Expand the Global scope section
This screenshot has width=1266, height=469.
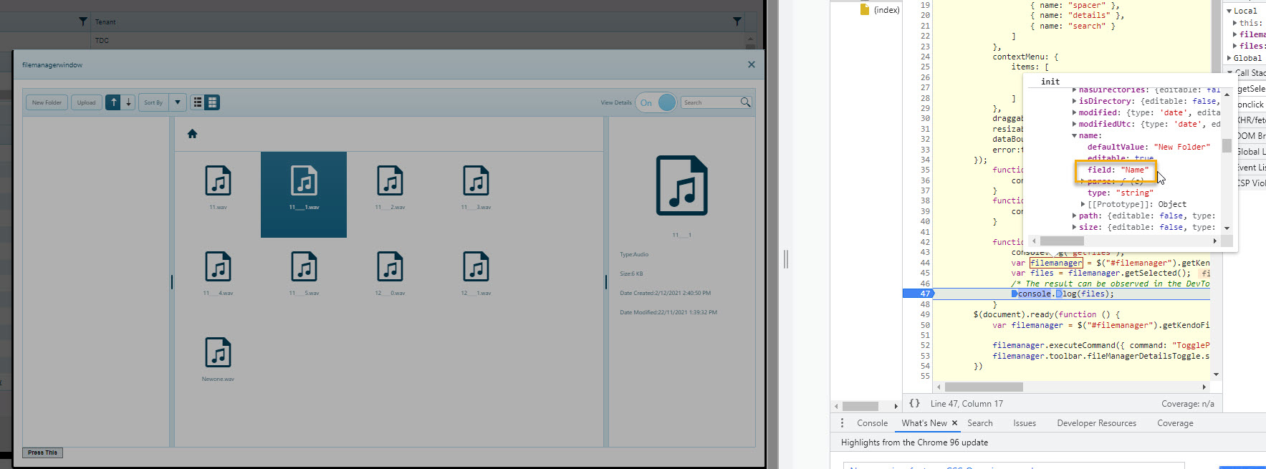click(1229, 58)
